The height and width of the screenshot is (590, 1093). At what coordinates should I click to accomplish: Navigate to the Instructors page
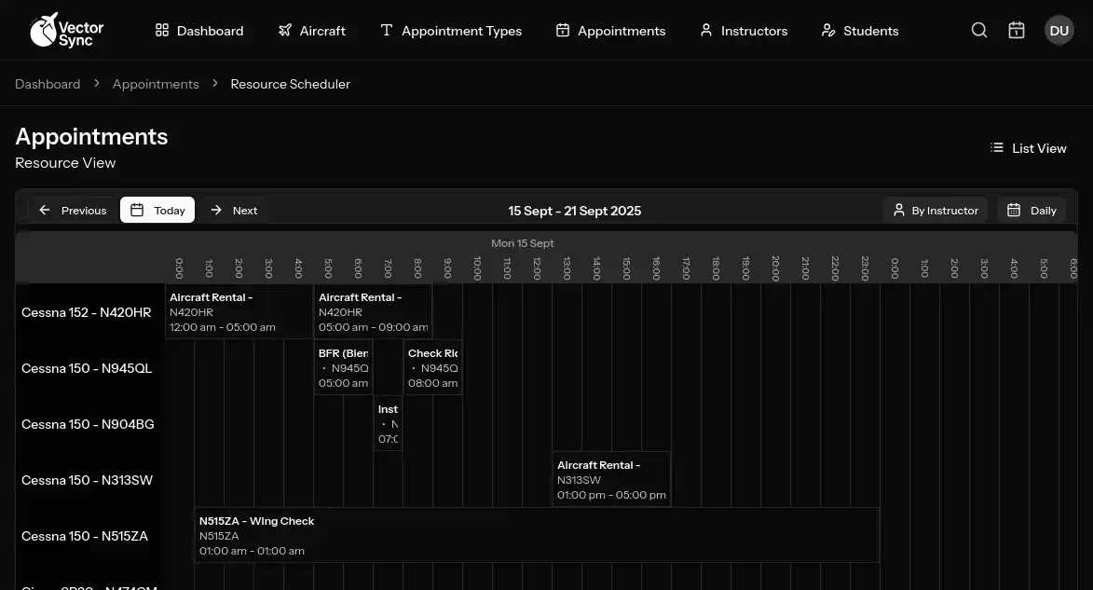(744, 31)
